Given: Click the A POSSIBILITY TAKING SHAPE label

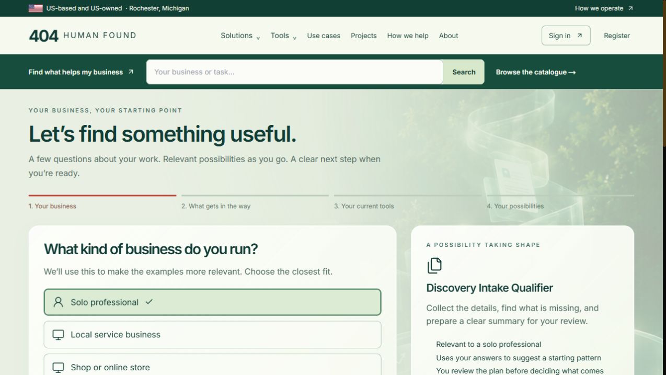Looking at the screenshot, I should [483, 245].
